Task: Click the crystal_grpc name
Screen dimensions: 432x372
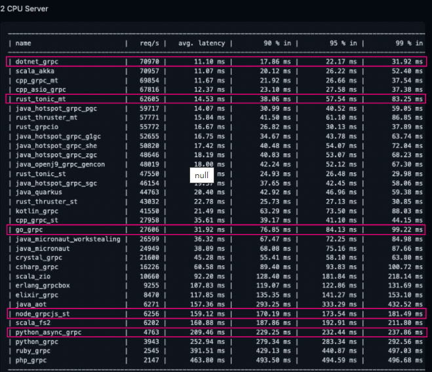Action: pos(39,258)
